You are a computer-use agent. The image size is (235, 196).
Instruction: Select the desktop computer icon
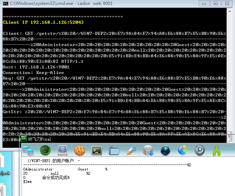pos(63,150)
